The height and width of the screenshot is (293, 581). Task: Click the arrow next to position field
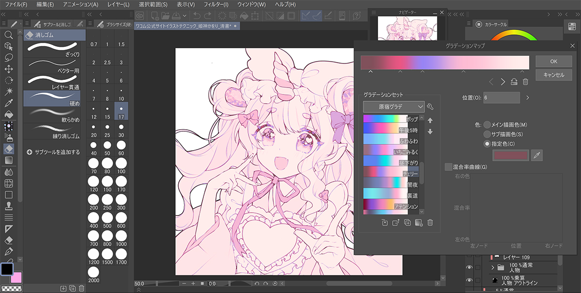527,98
